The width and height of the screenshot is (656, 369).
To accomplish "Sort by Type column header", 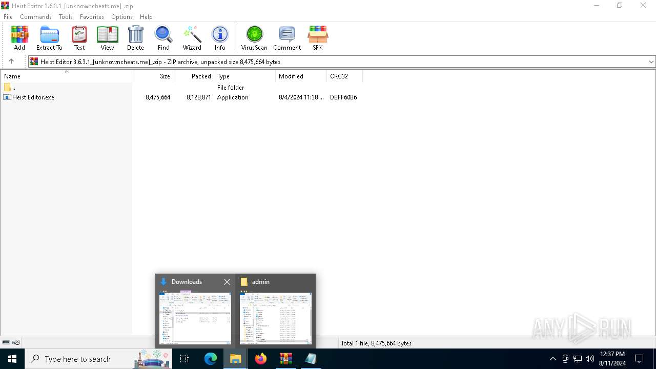I will coord(245,76).
